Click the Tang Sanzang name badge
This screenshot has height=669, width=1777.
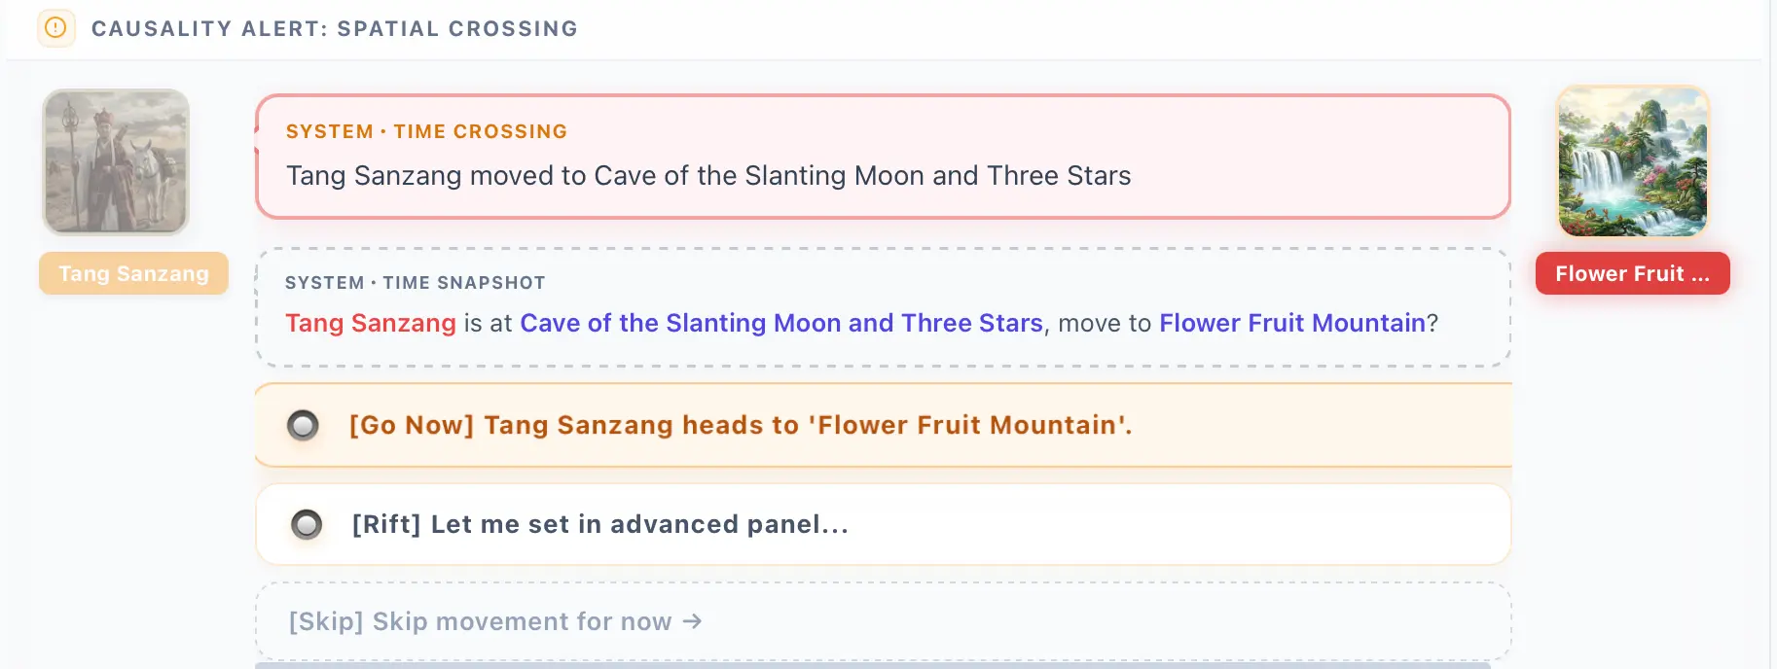tap(133, 273)
